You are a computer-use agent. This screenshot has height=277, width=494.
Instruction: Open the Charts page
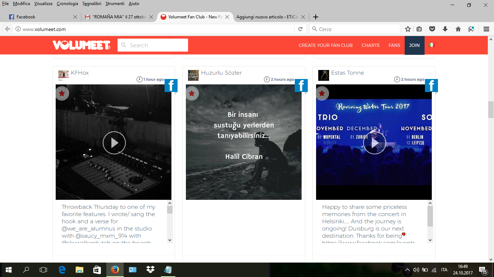[370, 45]
